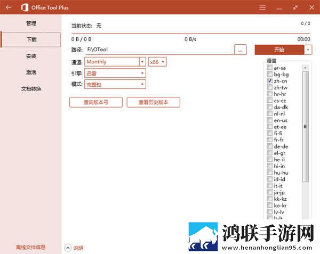Go to the 激活 section
The height and width of the screenshot is (254, 320).
click(x=31, y=72)
